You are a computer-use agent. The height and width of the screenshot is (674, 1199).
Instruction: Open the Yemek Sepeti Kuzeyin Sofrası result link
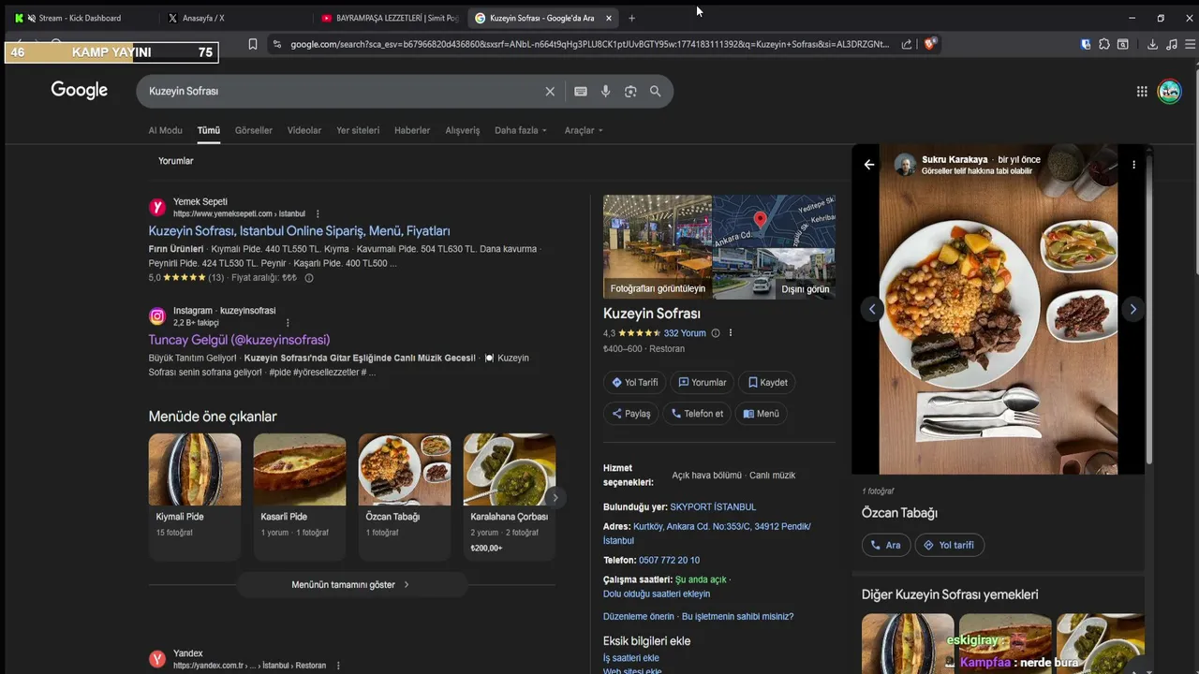click(x=299, y=230)
